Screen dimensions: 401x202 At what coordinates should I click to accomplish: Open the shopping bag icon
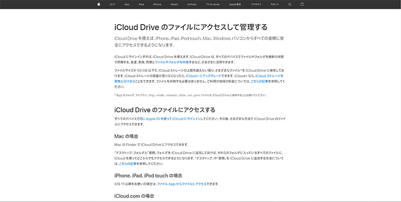click(302, 4)
